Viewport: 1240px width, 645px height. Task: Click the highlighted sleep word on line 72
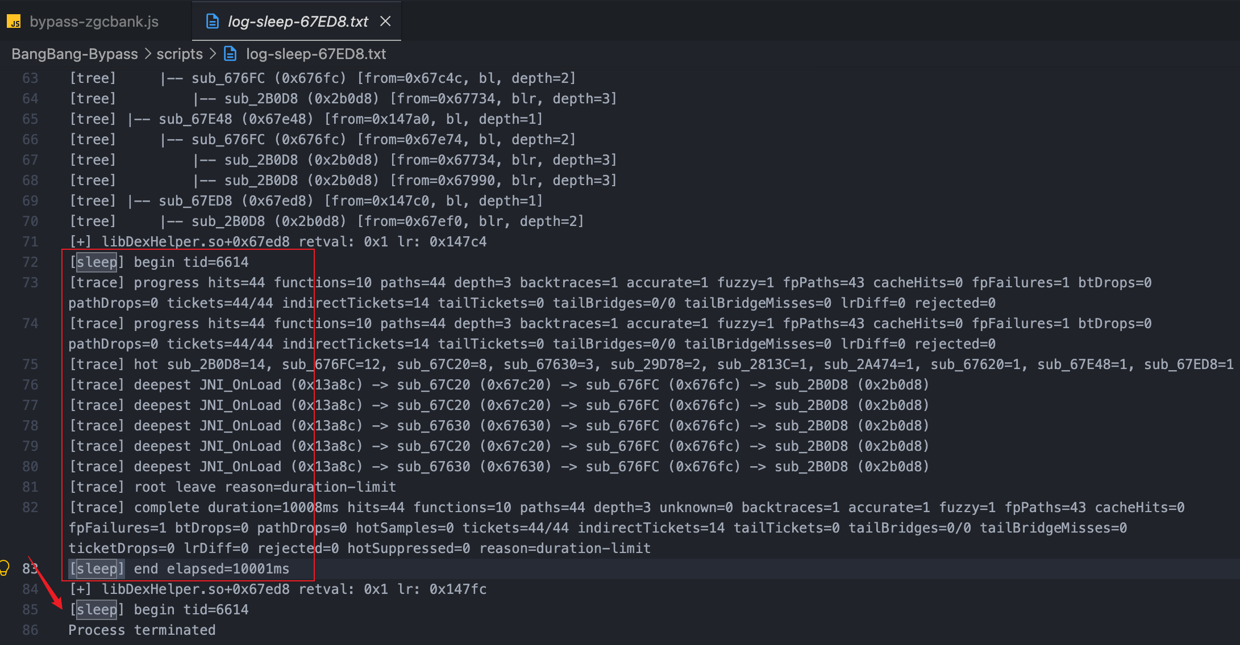(x=97, y=262)
